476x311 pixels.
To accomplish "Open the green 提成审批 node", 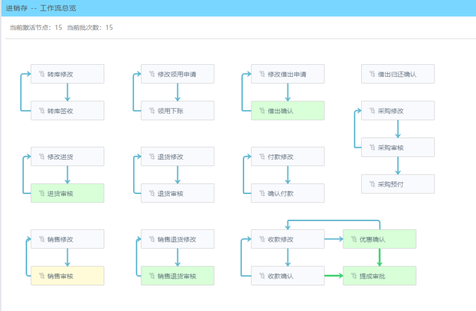I will pyautogui.click(x=379, y=275).
